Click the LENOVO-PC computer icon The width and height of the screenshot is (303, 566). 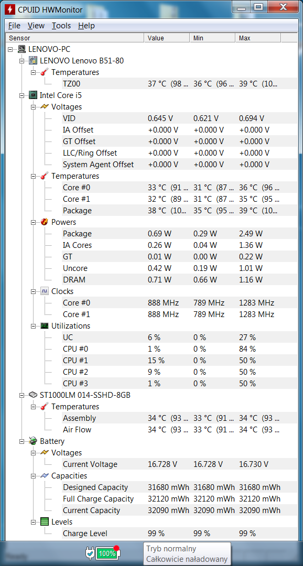click(x=21, y=49)
